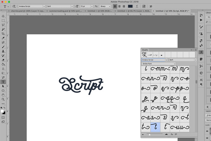Select the Healing Brush tool
This screenshot has width=211, height=141.
click(3, 42)
